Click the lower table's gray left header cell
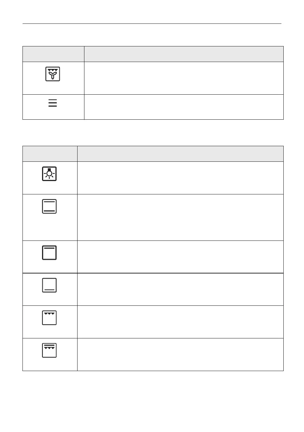Screen dimensions: 304x432 pos(50,154)
